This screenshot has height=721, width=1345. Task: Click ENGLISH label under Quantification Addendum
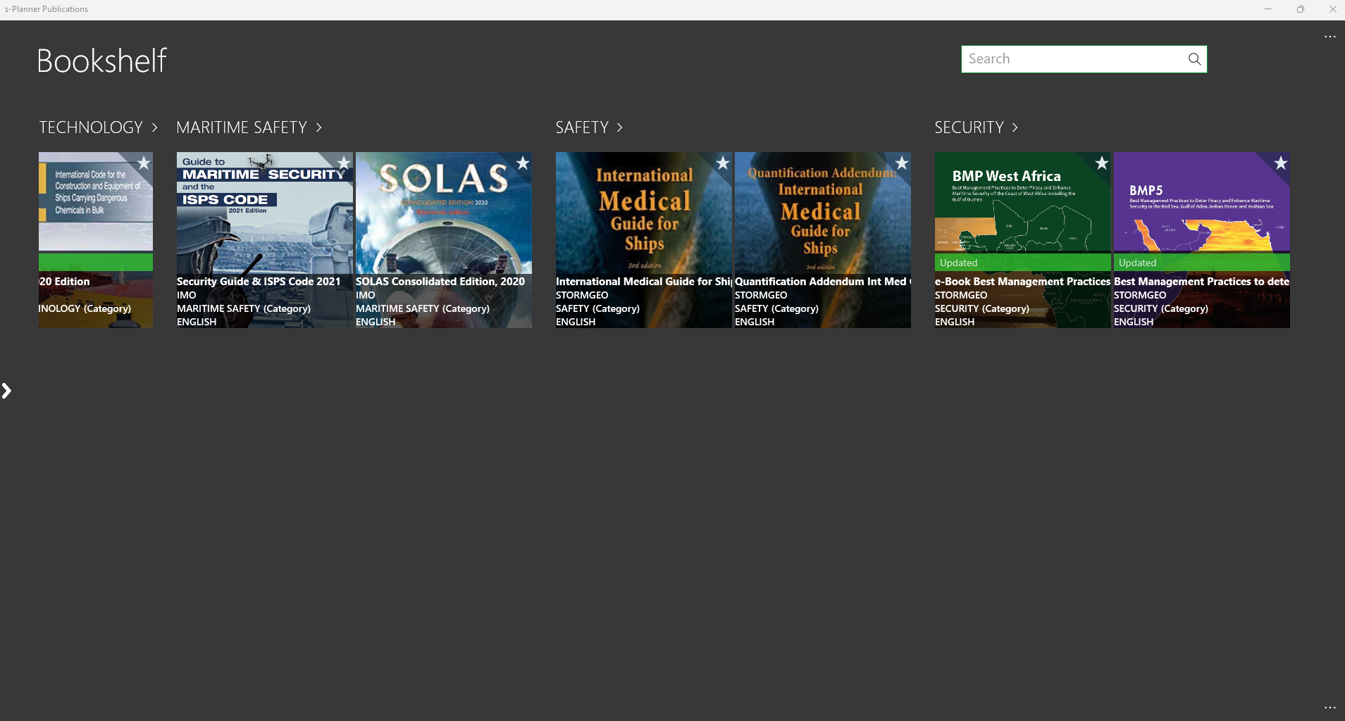tap(755, 322)
